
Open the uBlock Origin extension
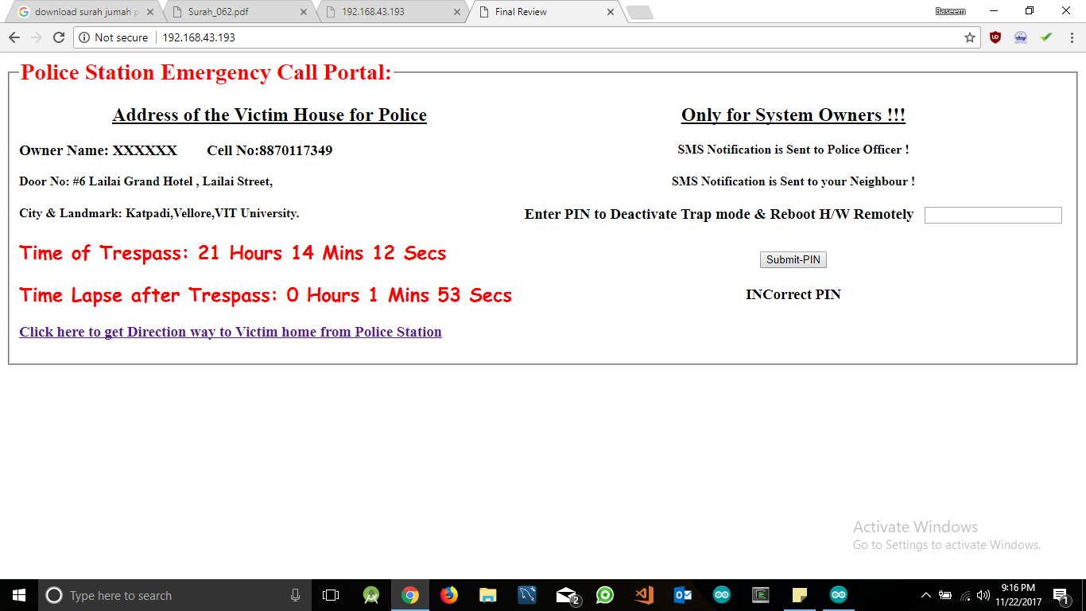[x=995, y=37]
